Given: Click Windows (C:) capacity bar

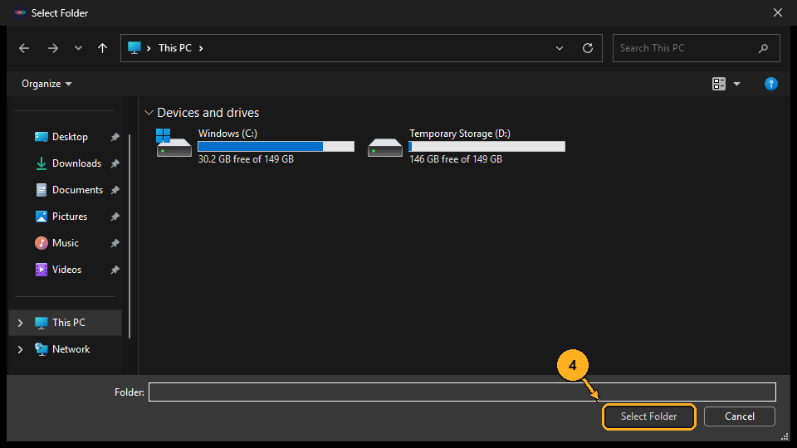Looking at the screenshot, I should click(276, 146).
